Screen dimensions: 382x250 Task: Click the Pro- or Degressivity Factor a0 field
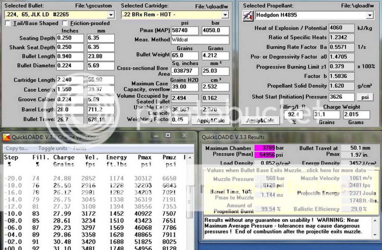(x=342, y=57)
